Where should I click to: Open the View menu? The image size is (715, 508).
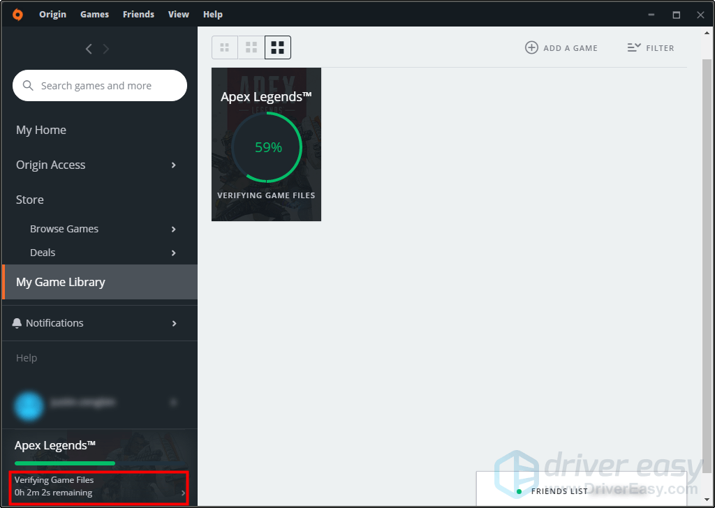click(178, 14)
